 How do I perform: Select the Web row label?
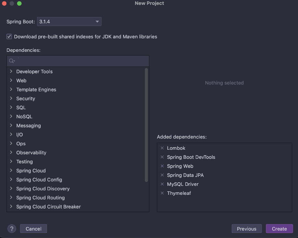(21, 80)
